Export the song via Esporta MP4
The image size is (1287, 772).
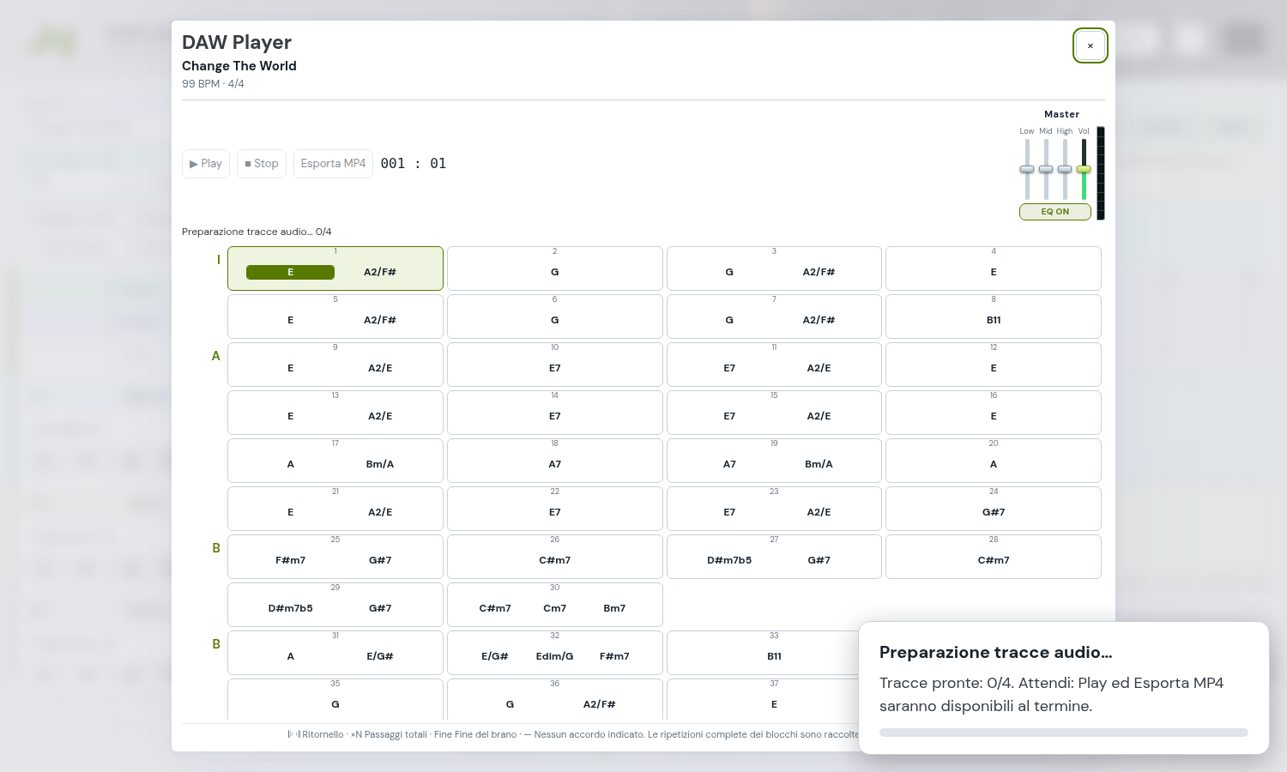click(333, 164)
